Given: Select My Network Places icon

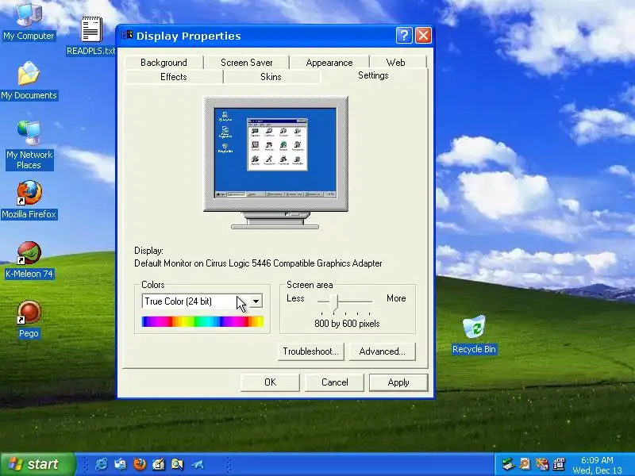Looking at the screenshot, I should [29, 145].
